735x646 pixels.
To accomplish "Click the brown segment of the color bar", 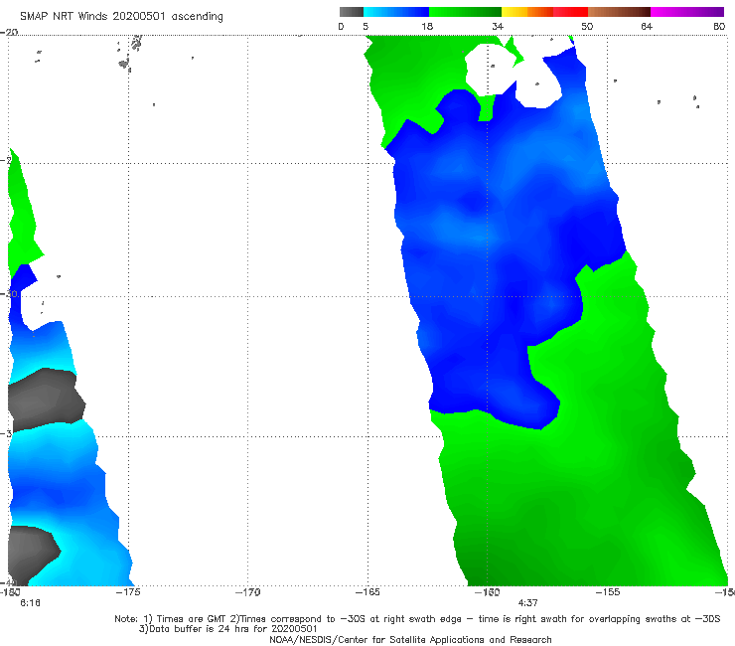I will click(x=619, y=12).
